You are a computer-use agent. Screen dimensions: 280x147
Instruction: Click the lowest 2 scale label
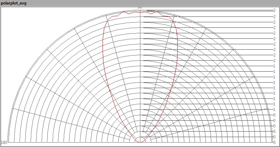click(274, 60)
